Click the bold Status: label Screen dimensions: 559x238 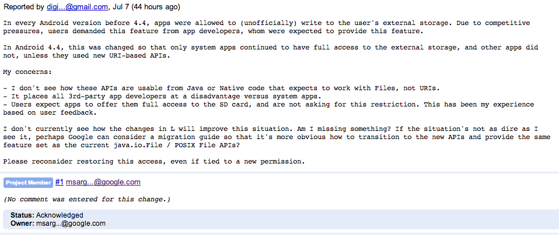(x=22, y=215)
